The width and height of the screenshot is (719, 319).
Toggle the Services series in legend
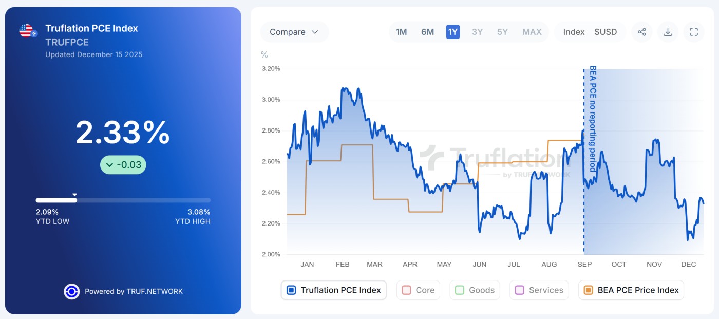(x=539, y=290)
